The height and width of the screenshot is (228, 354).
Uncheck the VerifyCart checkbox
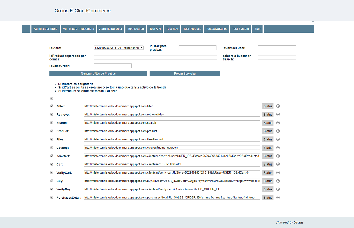(52, 172)
